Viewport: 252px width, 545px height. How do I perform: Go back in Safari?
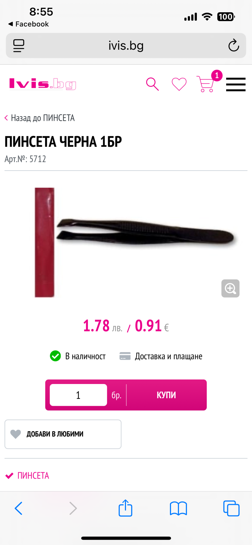[x=18, y=508]
